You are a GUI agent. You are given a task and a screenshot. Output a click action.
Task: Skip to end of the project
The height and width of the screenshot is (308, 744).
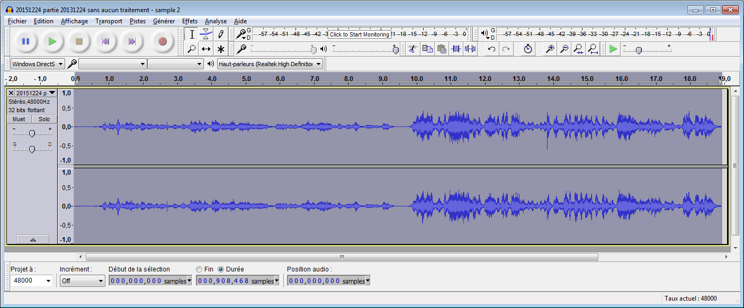pyautogui.click(x=132, y=41)
